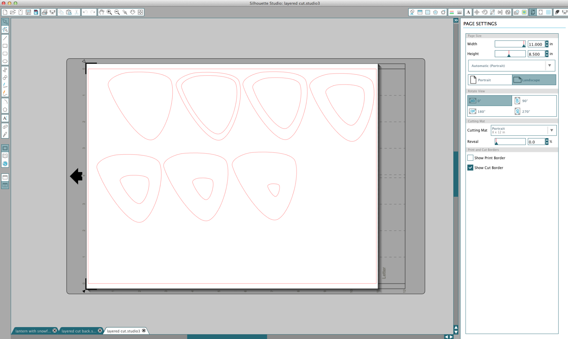Image resolution: width=568 pixels, height=339 pixels.
Task: Click the Width input field
Action: point(536,44)
